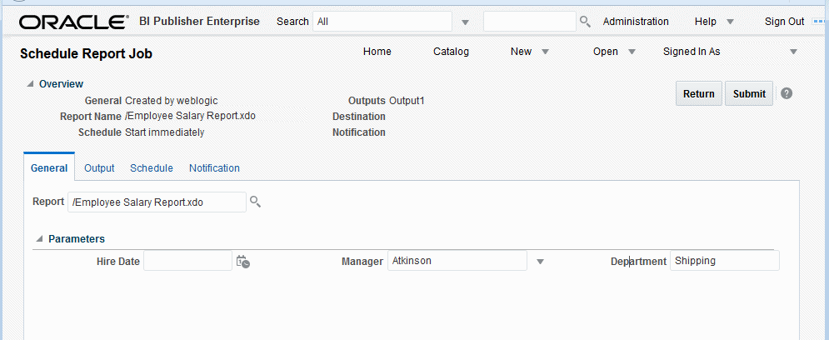Open Administration link
The width and height of the screenshot is (829, 340).
click(636, 22)
